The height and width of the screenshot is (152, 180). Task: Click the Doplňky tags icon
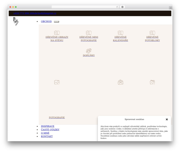89,51
